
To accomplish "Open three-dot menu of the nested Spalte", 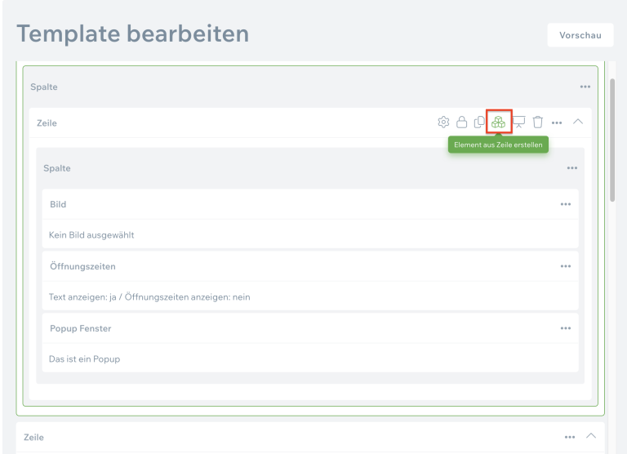I will pyautogui.click(x=572, y=168).
